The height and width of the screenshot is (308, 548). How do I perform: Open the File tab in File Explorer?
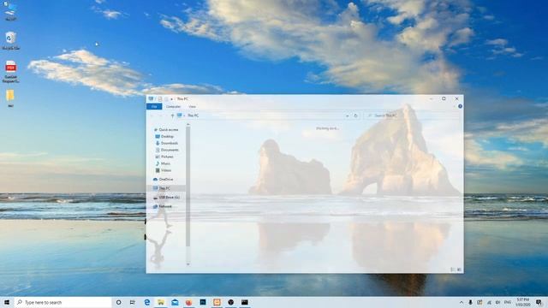(x=154, y=106)
